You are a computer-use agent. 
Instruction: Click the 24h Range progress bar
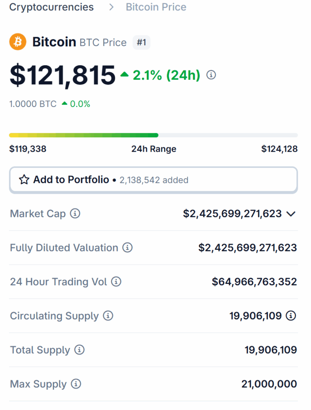click(153, 135)
